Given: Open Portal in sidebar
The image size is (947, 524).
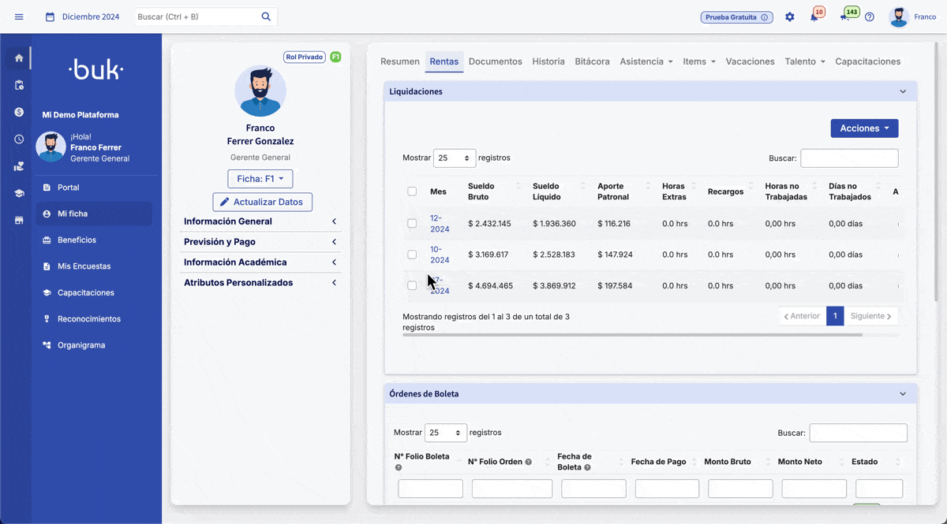Looking at the screenshot, I should click(x=94, y=188).
